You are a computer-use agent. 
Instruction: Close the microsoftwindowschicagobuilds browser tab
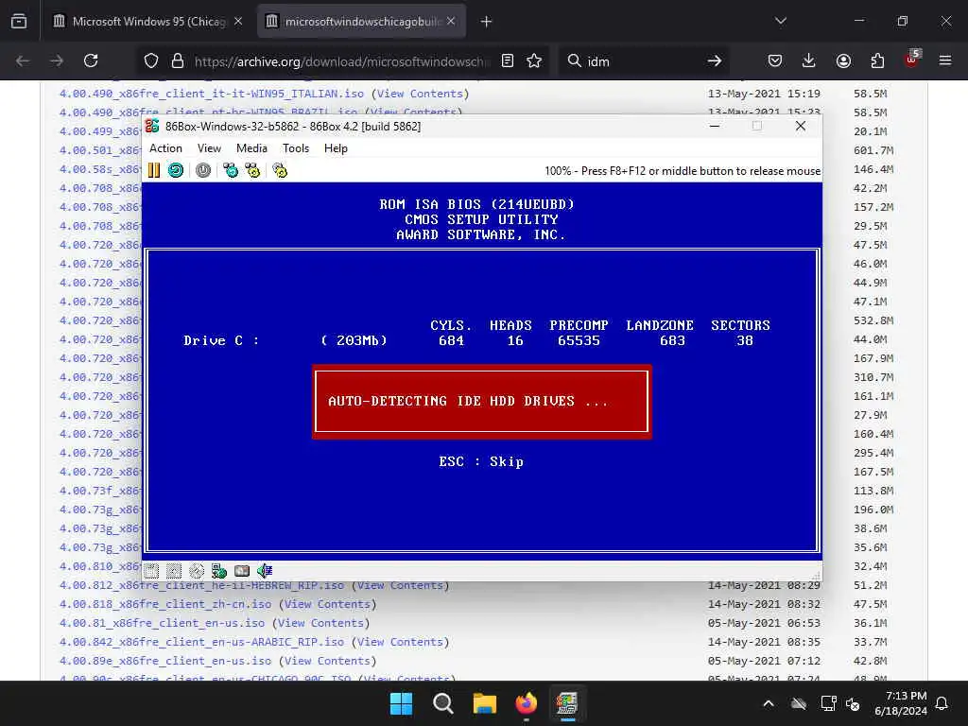click(x=451, y=22)
